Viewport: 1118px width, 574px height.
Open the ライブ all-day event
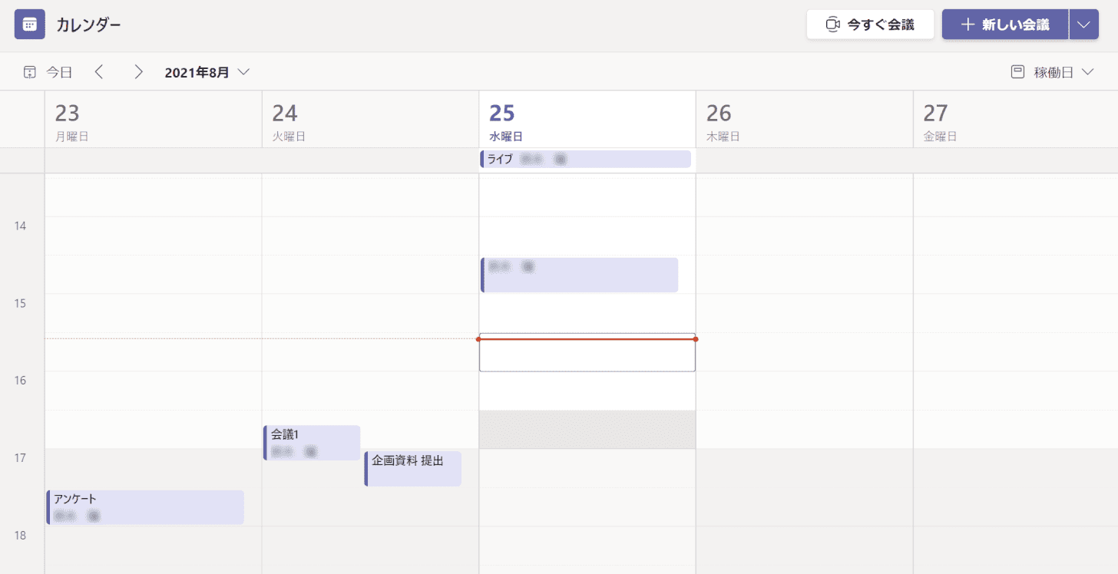click(x=585, y=159)
